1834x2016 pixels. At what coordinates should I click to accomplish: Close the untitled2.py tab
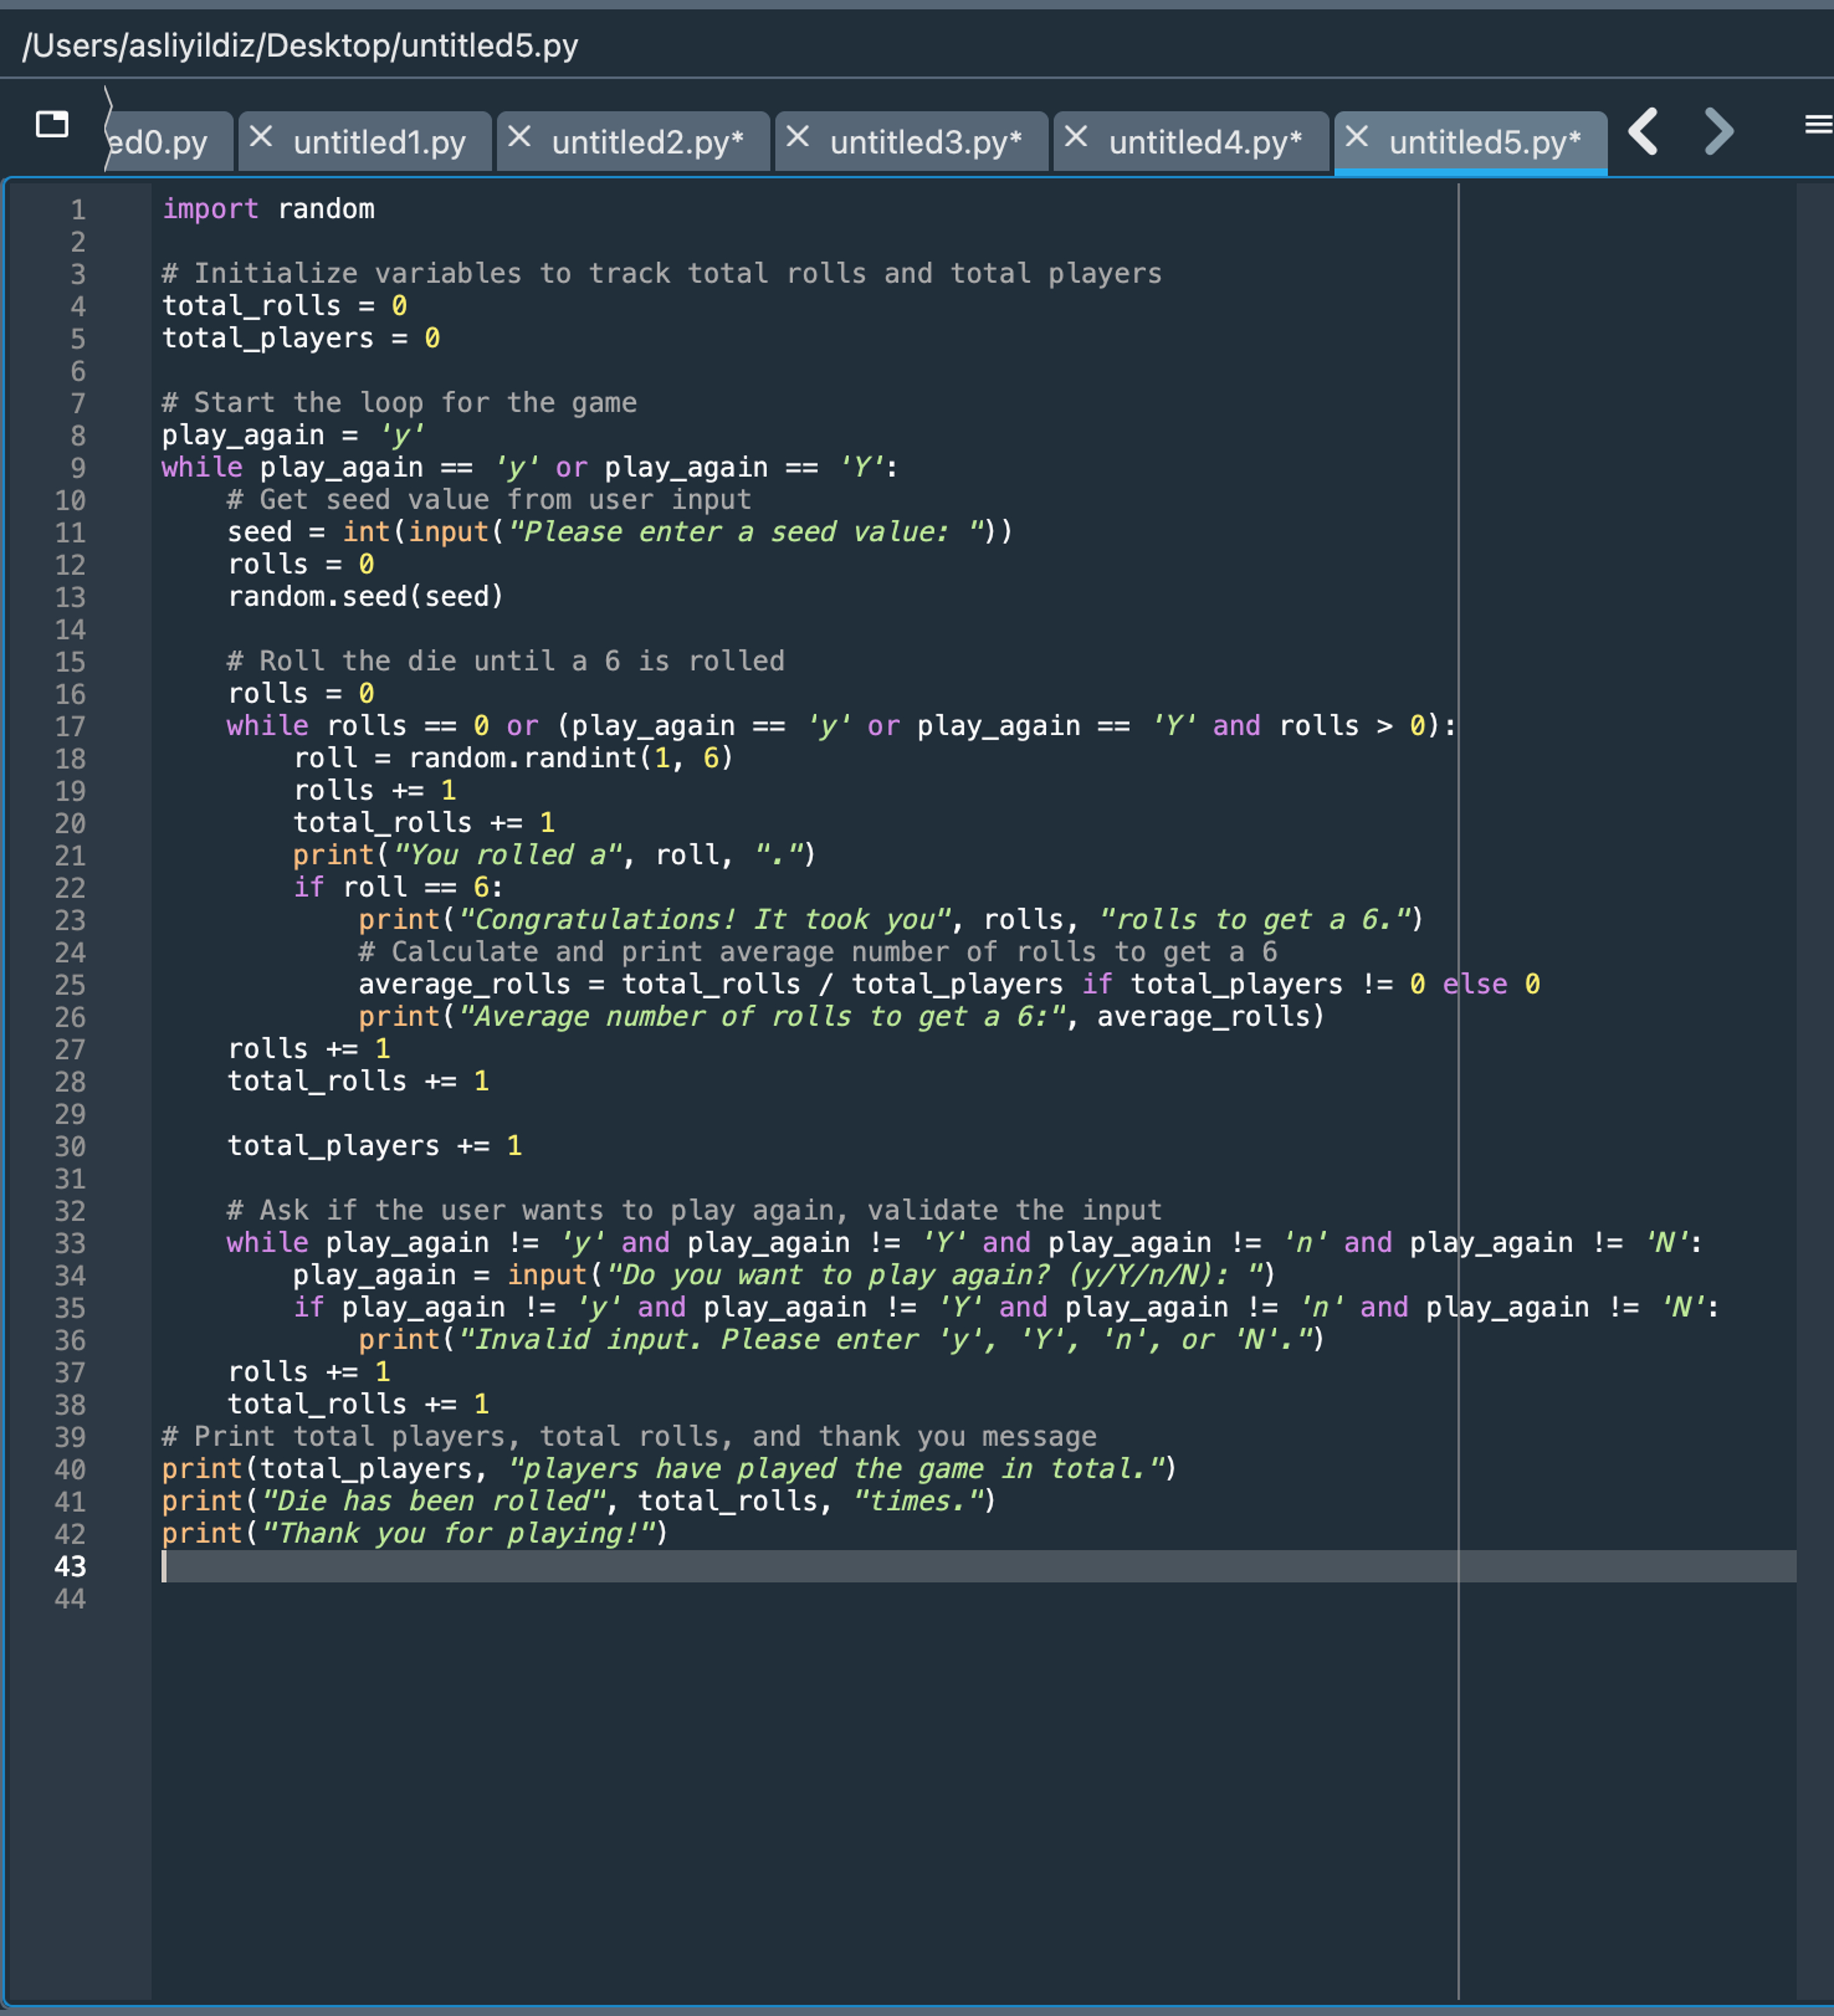(x=519, y=137)
